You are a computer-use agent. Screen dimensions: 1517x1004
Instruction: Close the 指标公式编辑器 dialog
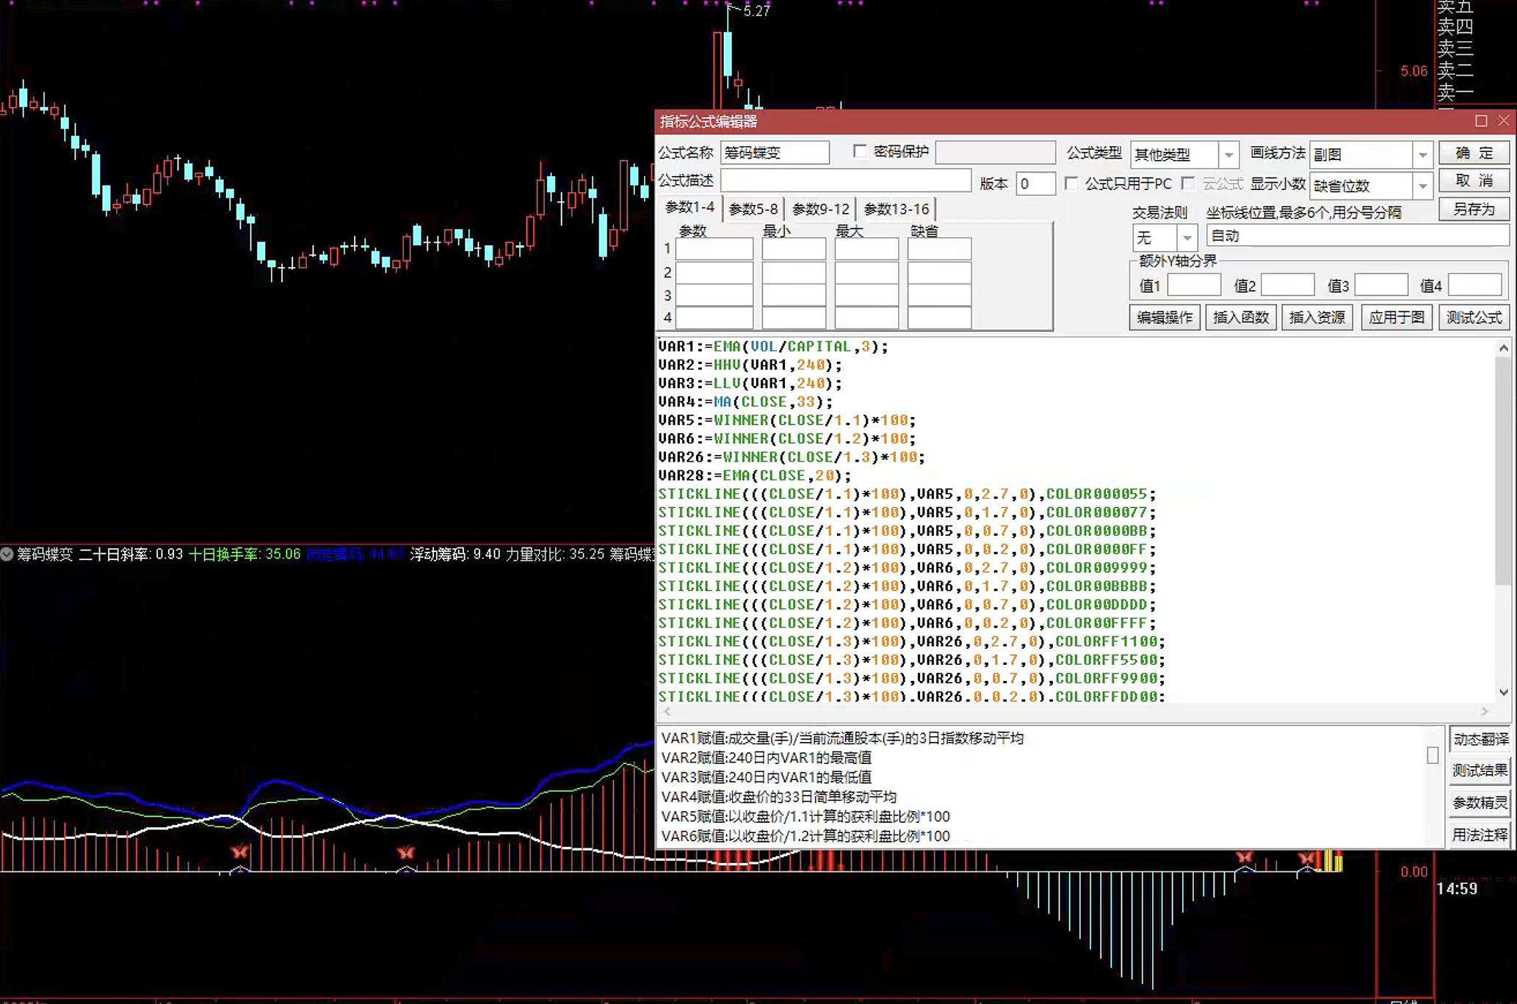pos(1503,120)
